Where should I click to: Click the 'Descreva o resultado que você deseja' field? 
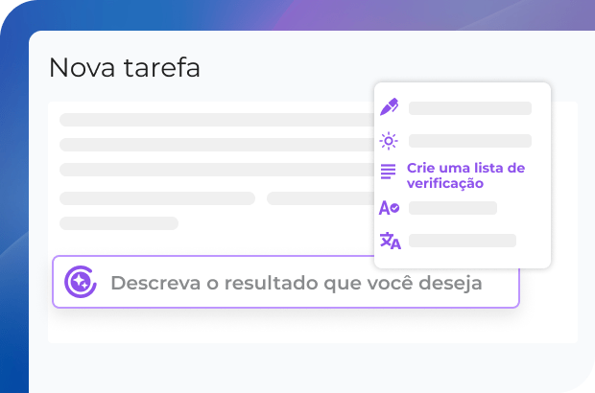[296, 283]
